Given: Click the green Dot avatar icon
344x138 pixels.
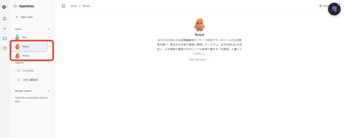Looking at the screenshot, I should click(x=17, y=37).
